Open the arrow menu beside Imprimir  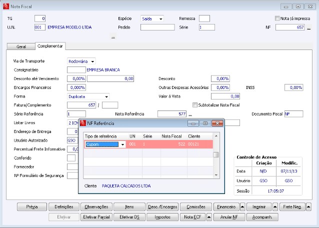pos(275,206)
